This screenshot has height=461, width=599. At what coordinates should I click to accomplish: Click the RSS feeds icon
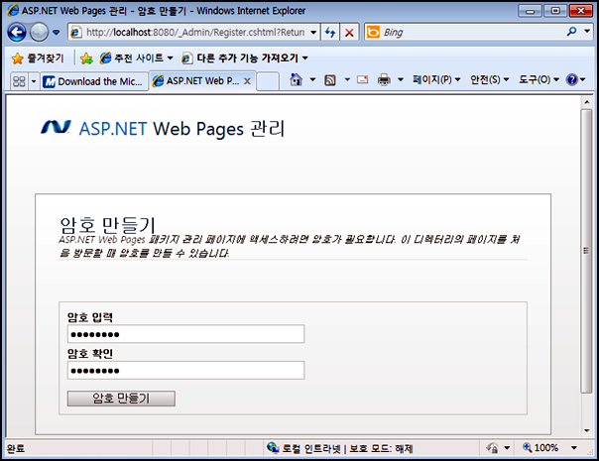(x=330, y=80)
